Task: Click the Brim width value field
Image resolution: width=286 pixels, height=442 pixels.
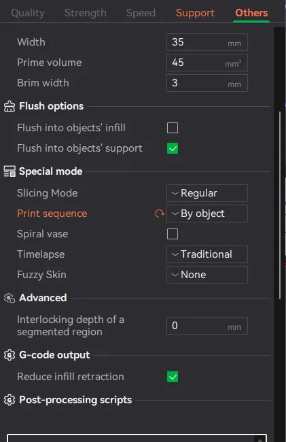Action: [207, 83]
